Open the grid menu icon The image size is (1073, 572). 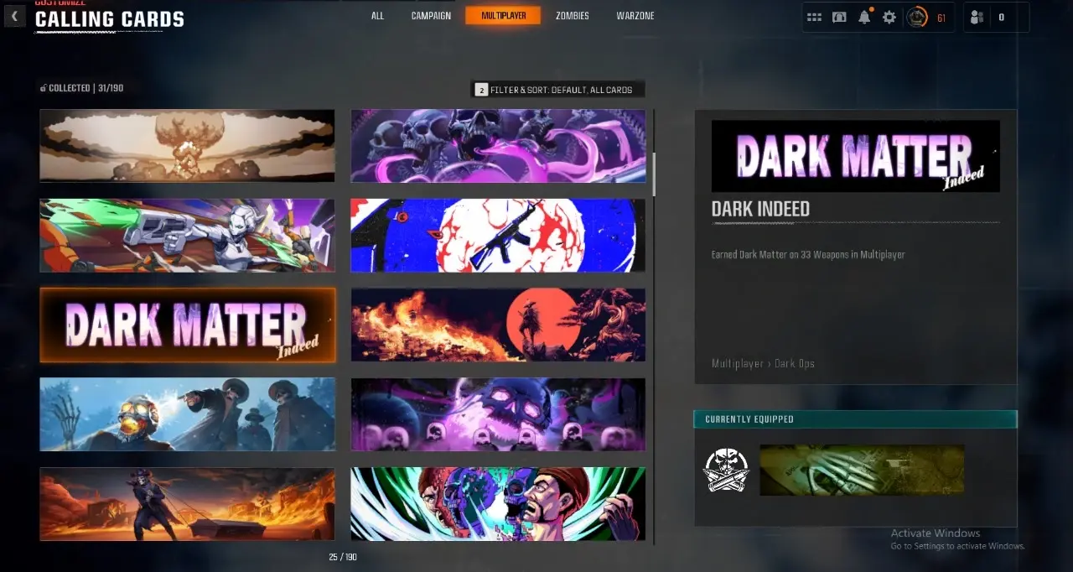(814, 17)
